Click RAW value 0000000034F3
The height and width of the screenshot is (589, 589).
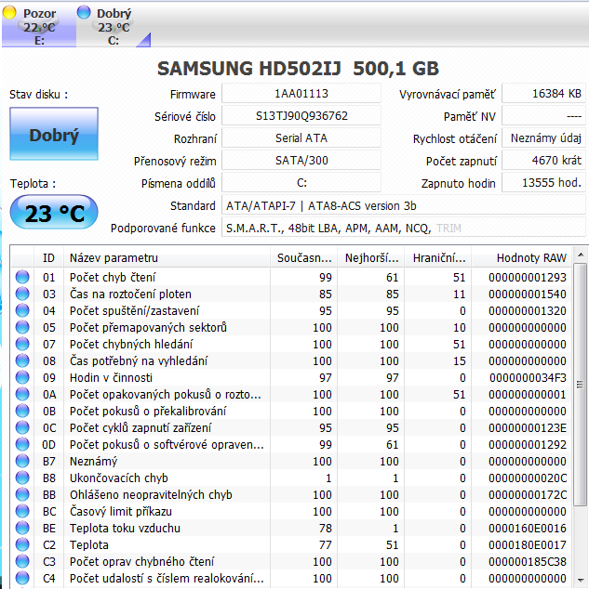(x=528, y=377)
